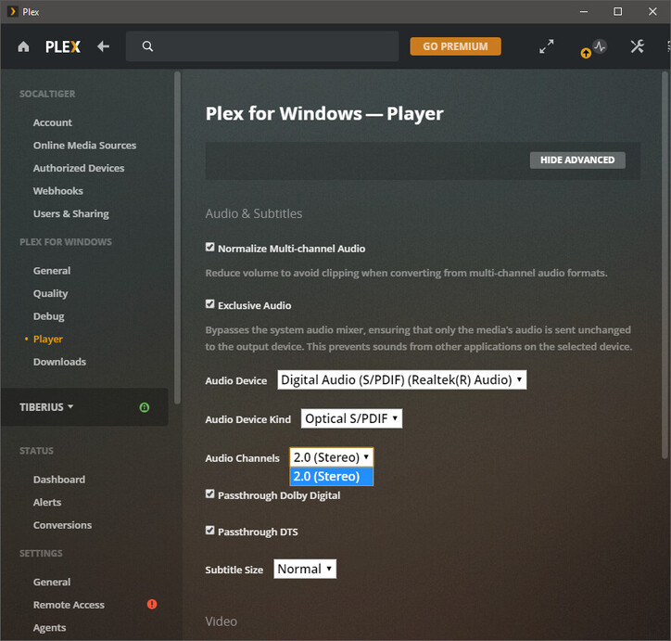Click the back arrow in header
Screen dimensions: 671x641
click(x=103, y=46)
